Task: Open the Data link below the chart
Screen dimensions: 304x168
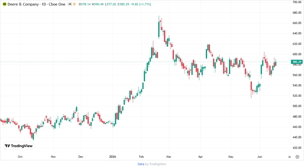Action: (141, 164)
